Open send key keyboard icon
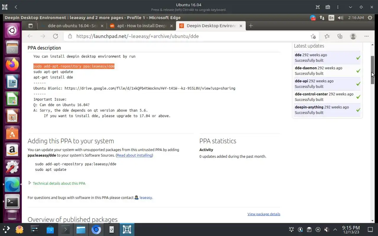The width and height of the screenshot is (378, 236). click(328, 7)
